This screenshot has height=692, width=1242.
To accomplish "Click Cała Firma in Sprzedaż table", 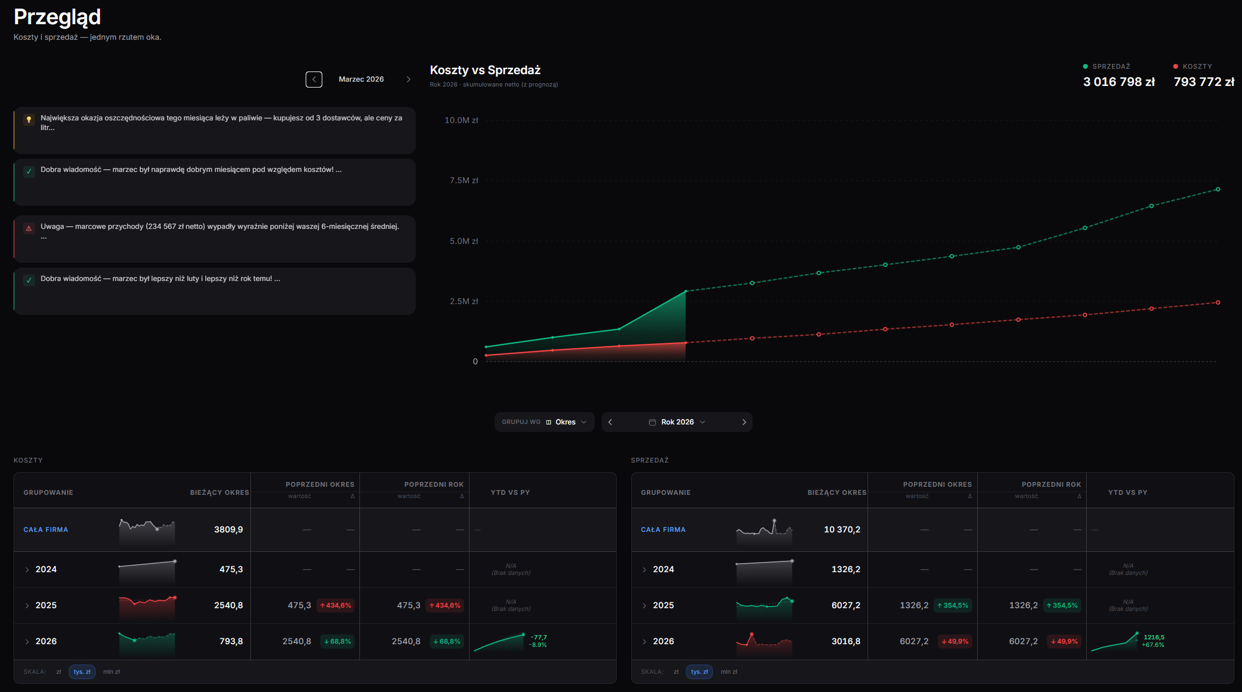I will click(663, 530).
